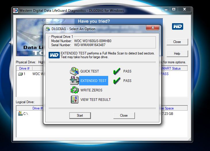
Task: Click the Extended Test PASS result text
Action: click(x=127, y=81)
